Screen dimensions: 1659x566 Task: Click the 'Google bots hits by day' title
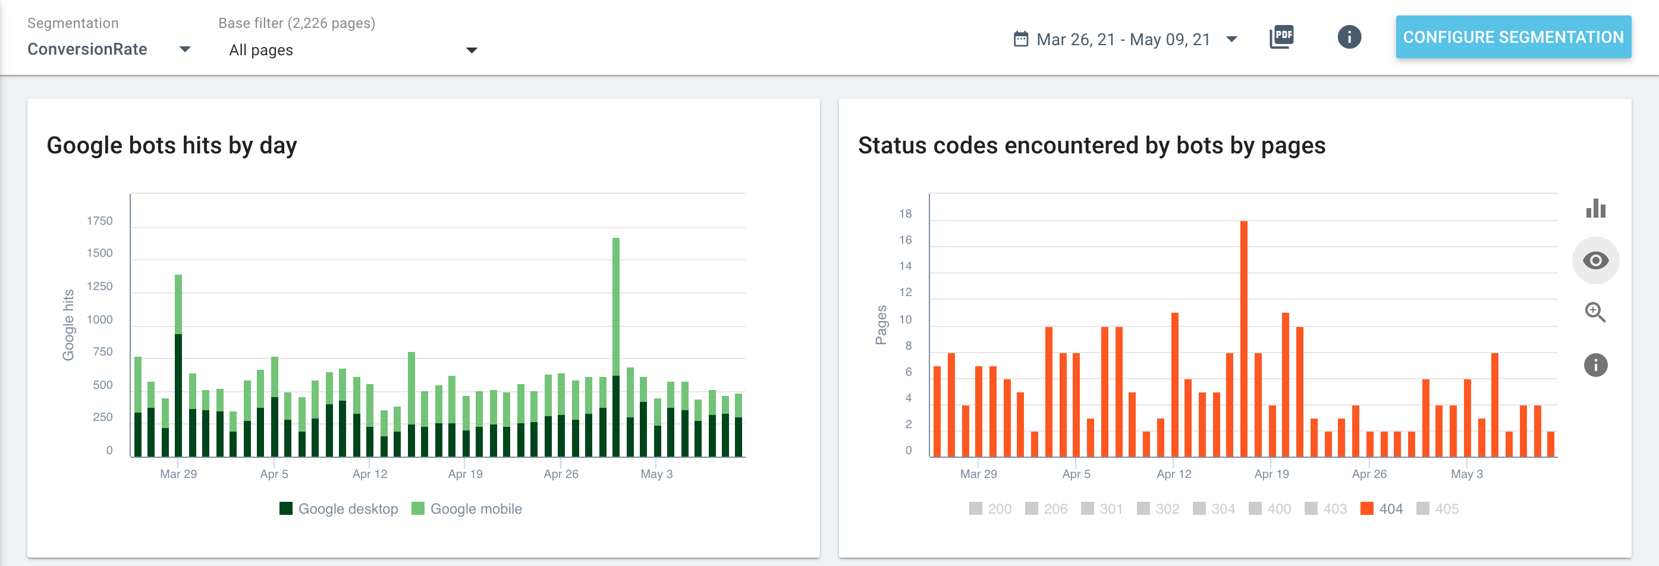point(172,146)
